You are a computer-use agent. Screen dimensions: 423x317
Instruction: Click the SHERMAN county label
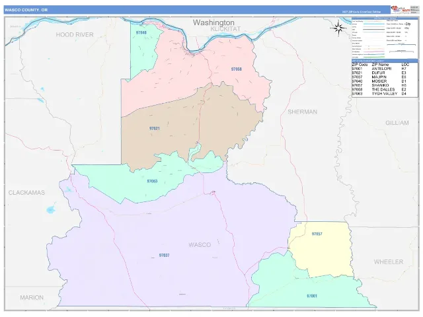pyautogui.click(x=303, y=112)
